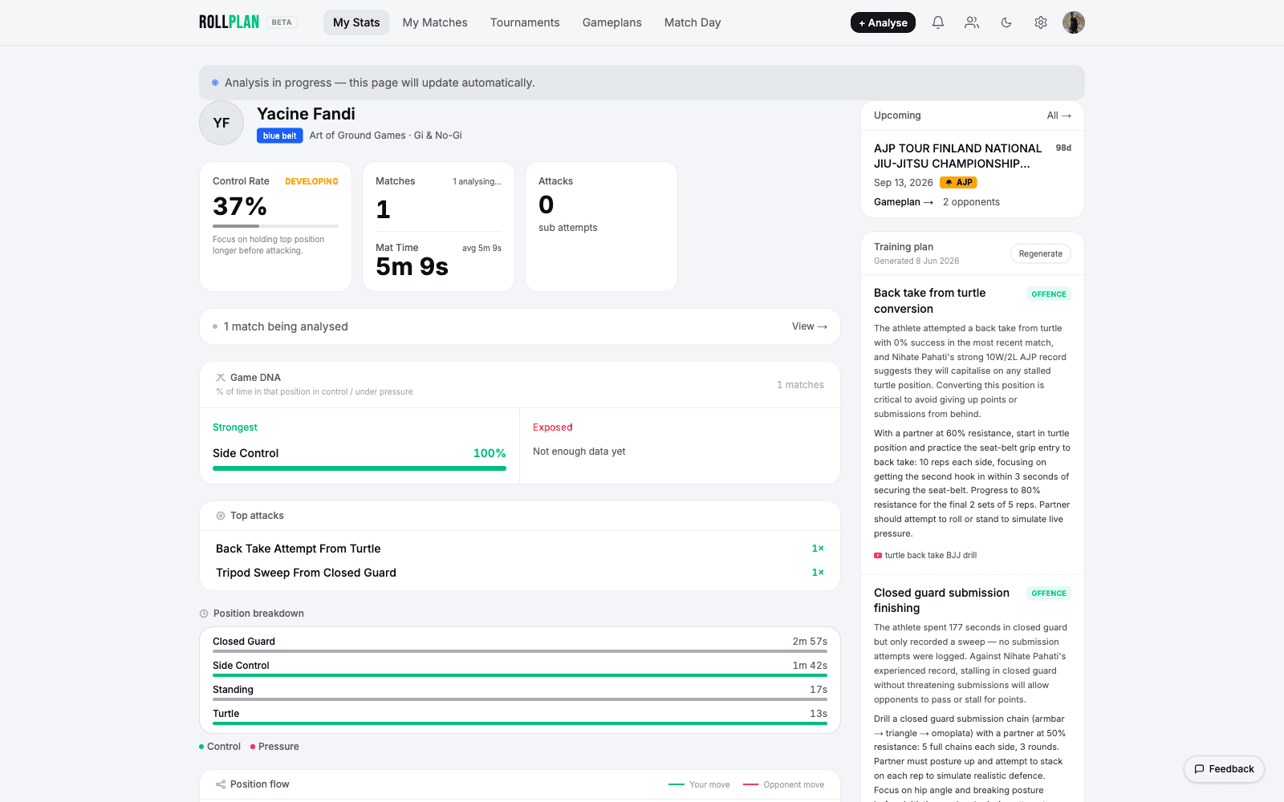Open the My Matches tab
The width and height of the screenshot is (1284, 802).
coord(435,22)
